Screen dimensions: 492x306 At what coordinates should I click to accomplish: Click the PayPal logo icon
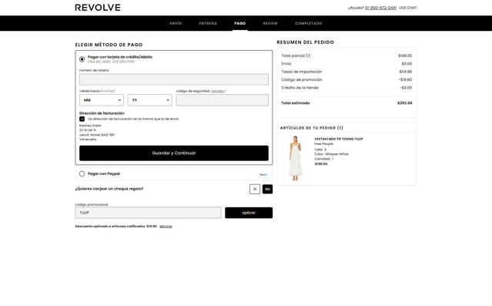click(263, 174)
